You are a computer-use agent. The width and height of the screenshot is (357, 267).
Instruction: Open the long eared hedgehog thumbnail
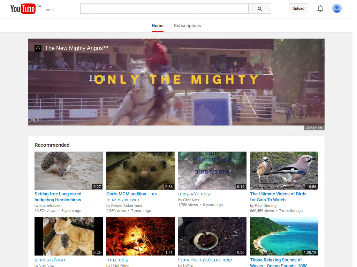click(69, 171)
